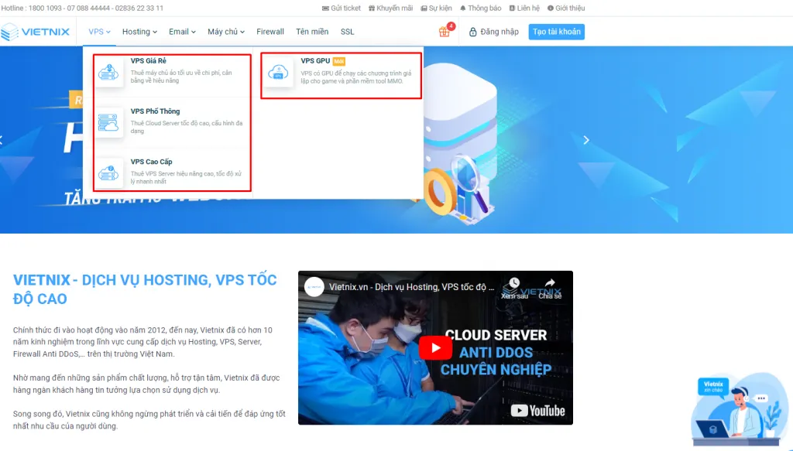Click the VPS Phổ Thông cloud icon
The image size is (793, 451).
point(108,123)
